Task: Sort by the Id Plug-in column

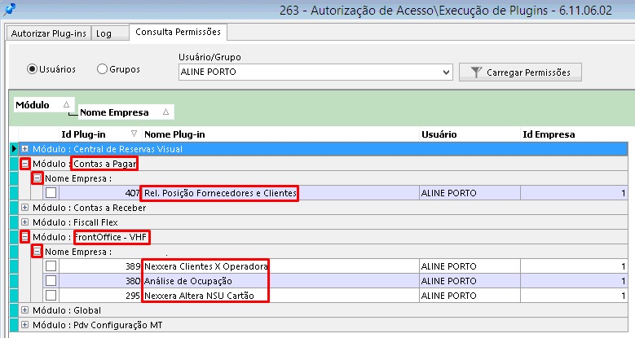Action: 99,134
